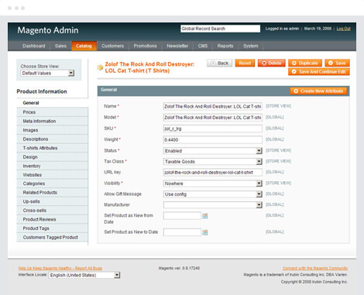
Task: Open the Newsletter menu
Action: point(177,46)
